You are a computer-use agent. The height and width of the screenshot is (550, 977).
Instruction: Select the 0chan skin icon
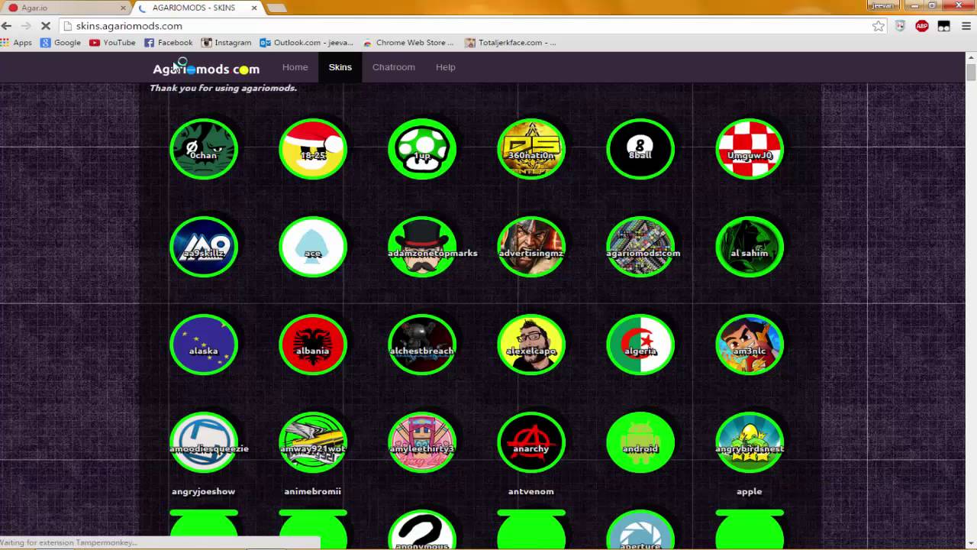(204, 149)
